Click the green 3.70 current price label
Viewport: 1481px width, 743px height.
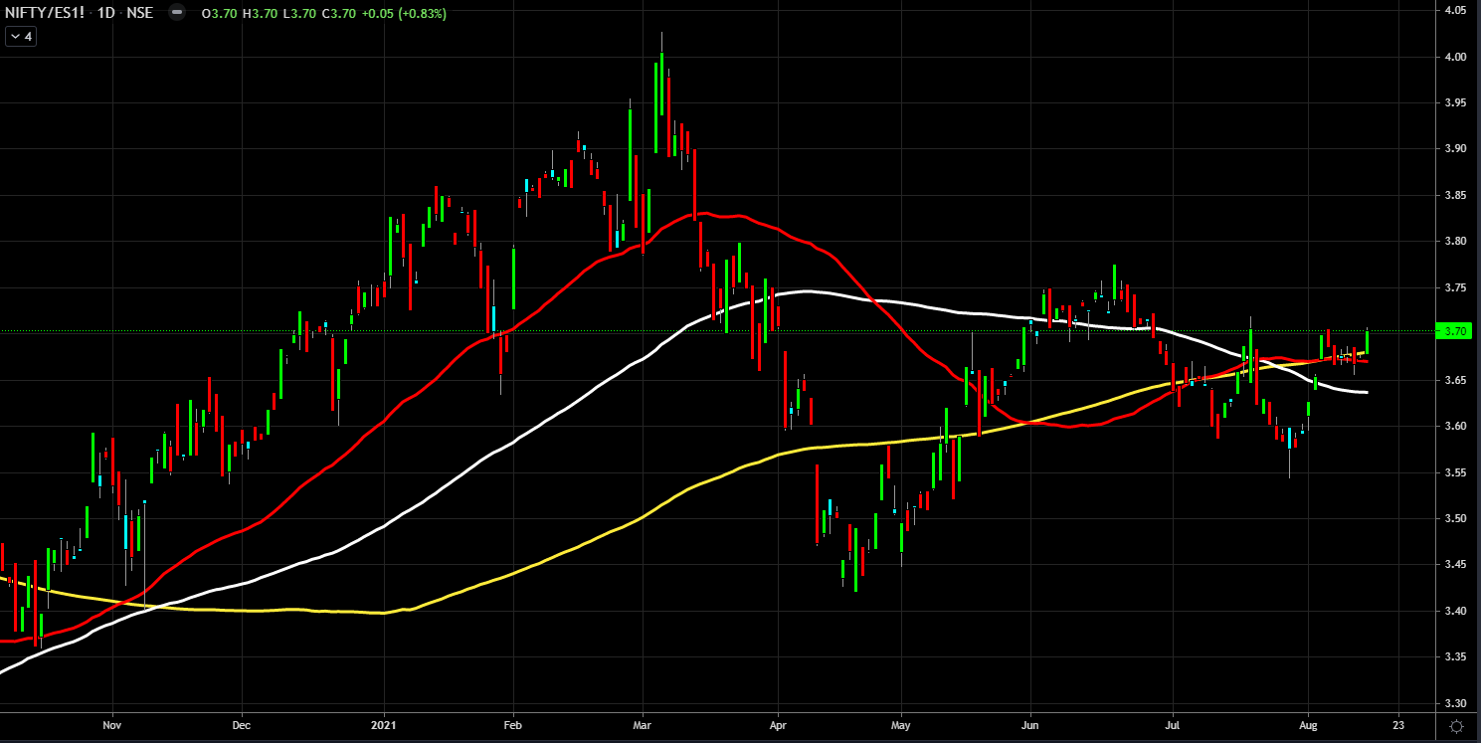(x=1454, y=331)
